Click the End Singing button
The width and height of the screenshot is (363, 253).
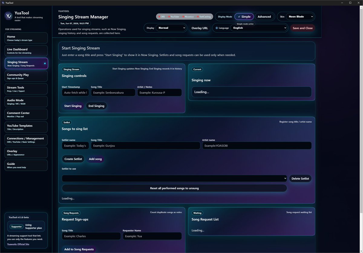click(x=96, y=106)
